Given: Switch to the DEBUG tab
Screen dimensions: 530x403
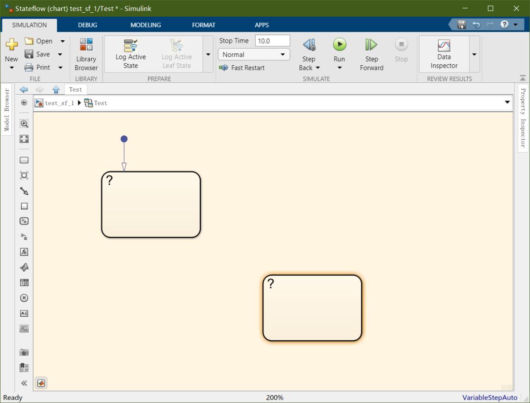Looking at the screenshot, I should pos(87,25).
